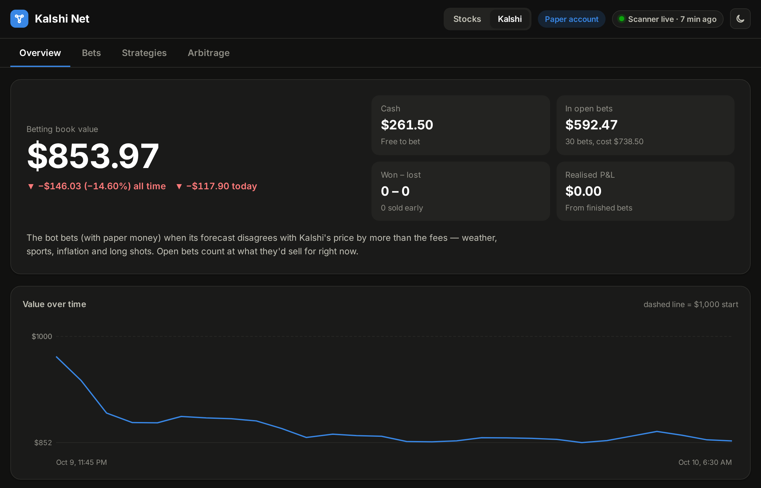This screenshot has height=488, width=761.
Task: Click the green scanner live status dot
Action: (x=621, y=19)
